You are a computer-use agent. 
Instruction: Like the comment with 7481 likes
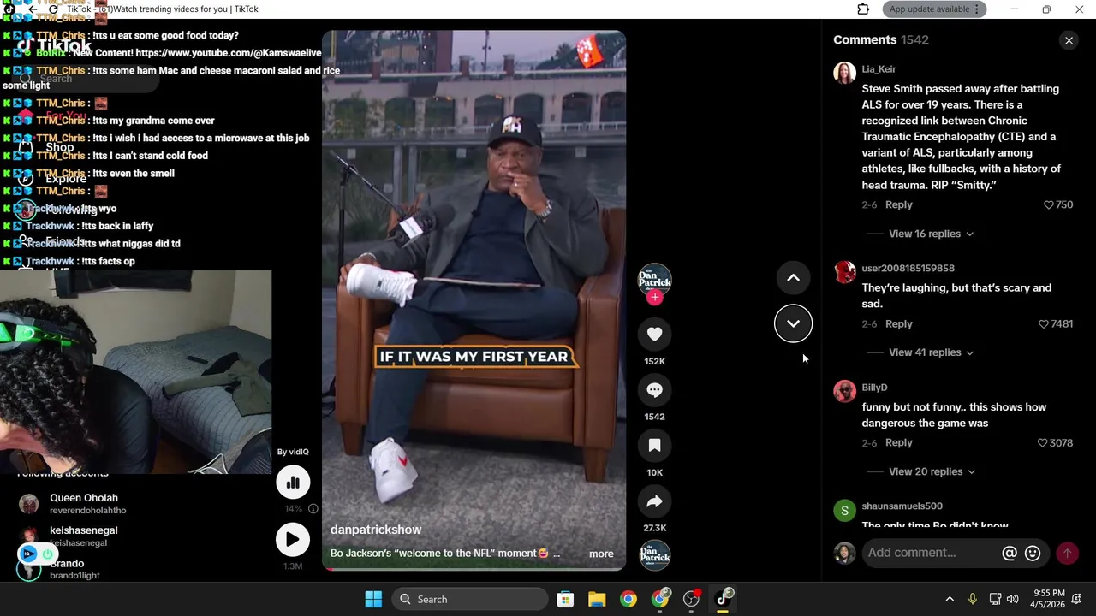(x=1044, y=324)
